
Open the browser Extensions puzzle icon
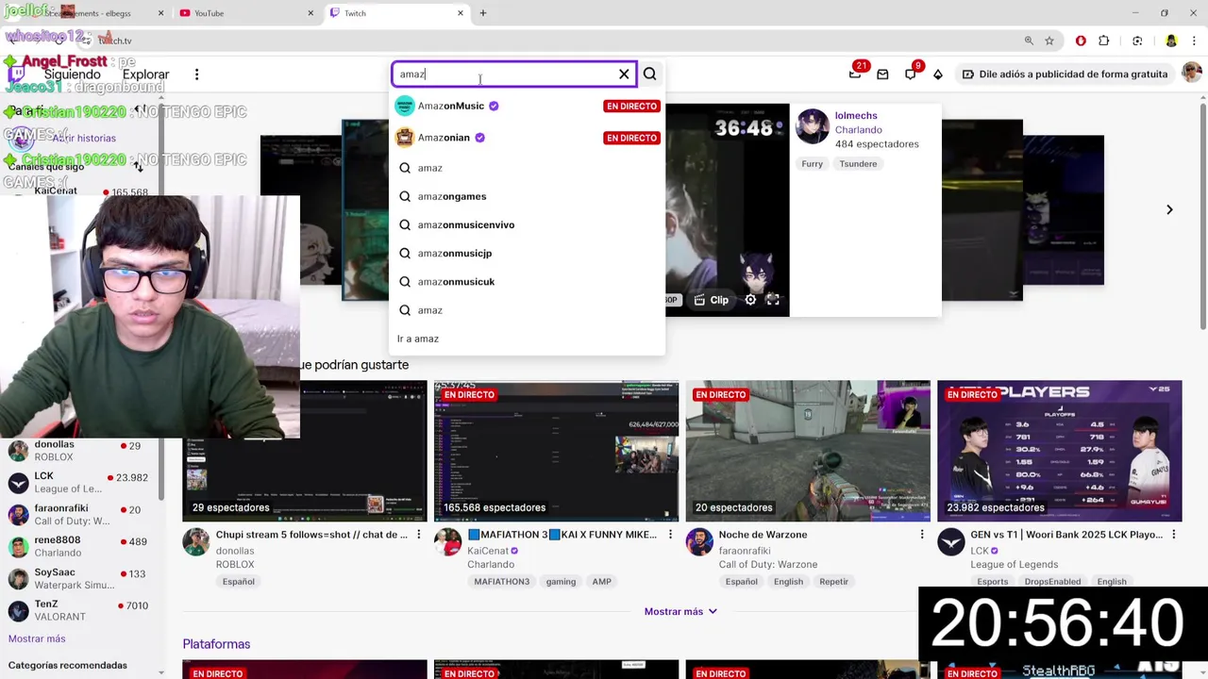pos(1103,41)
